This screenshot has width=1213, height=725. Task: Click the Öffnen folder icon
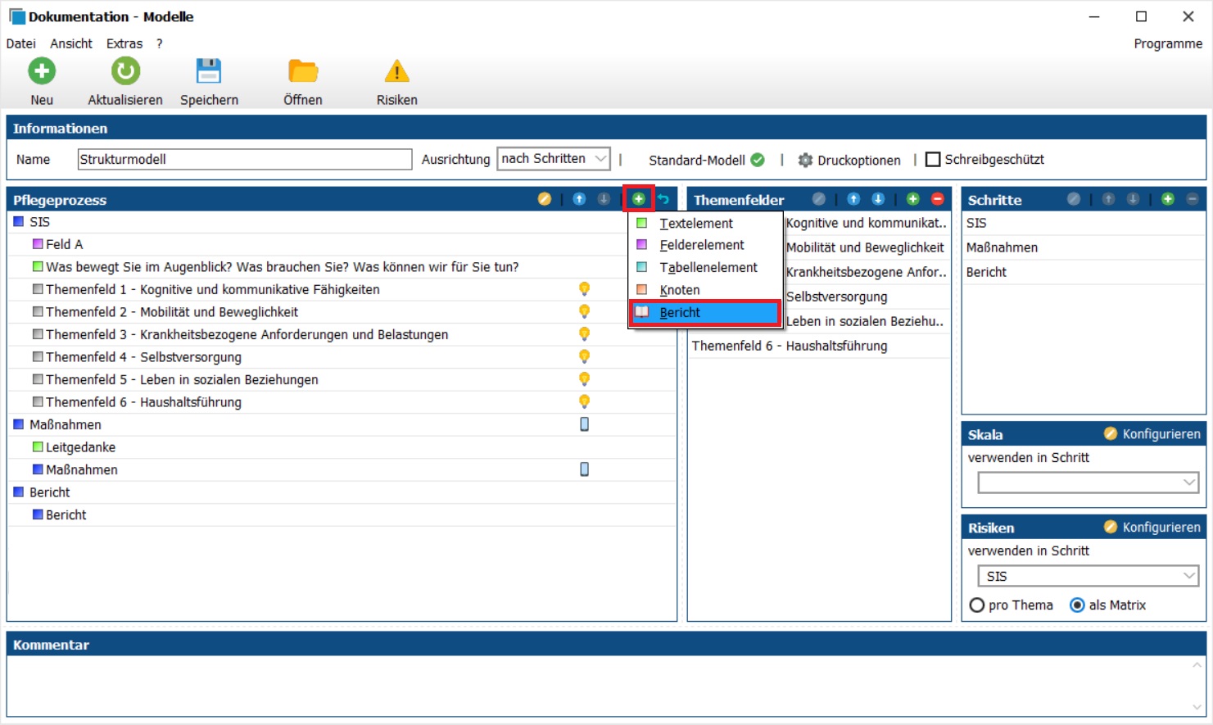[x=303, y=71]
